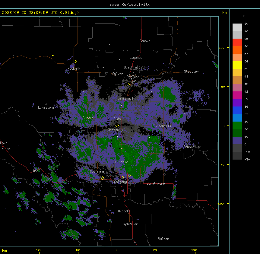This screenshot has height=254, width=260.
Task: Click the yellow station marker near RockyMH
Action: [75, 61]
